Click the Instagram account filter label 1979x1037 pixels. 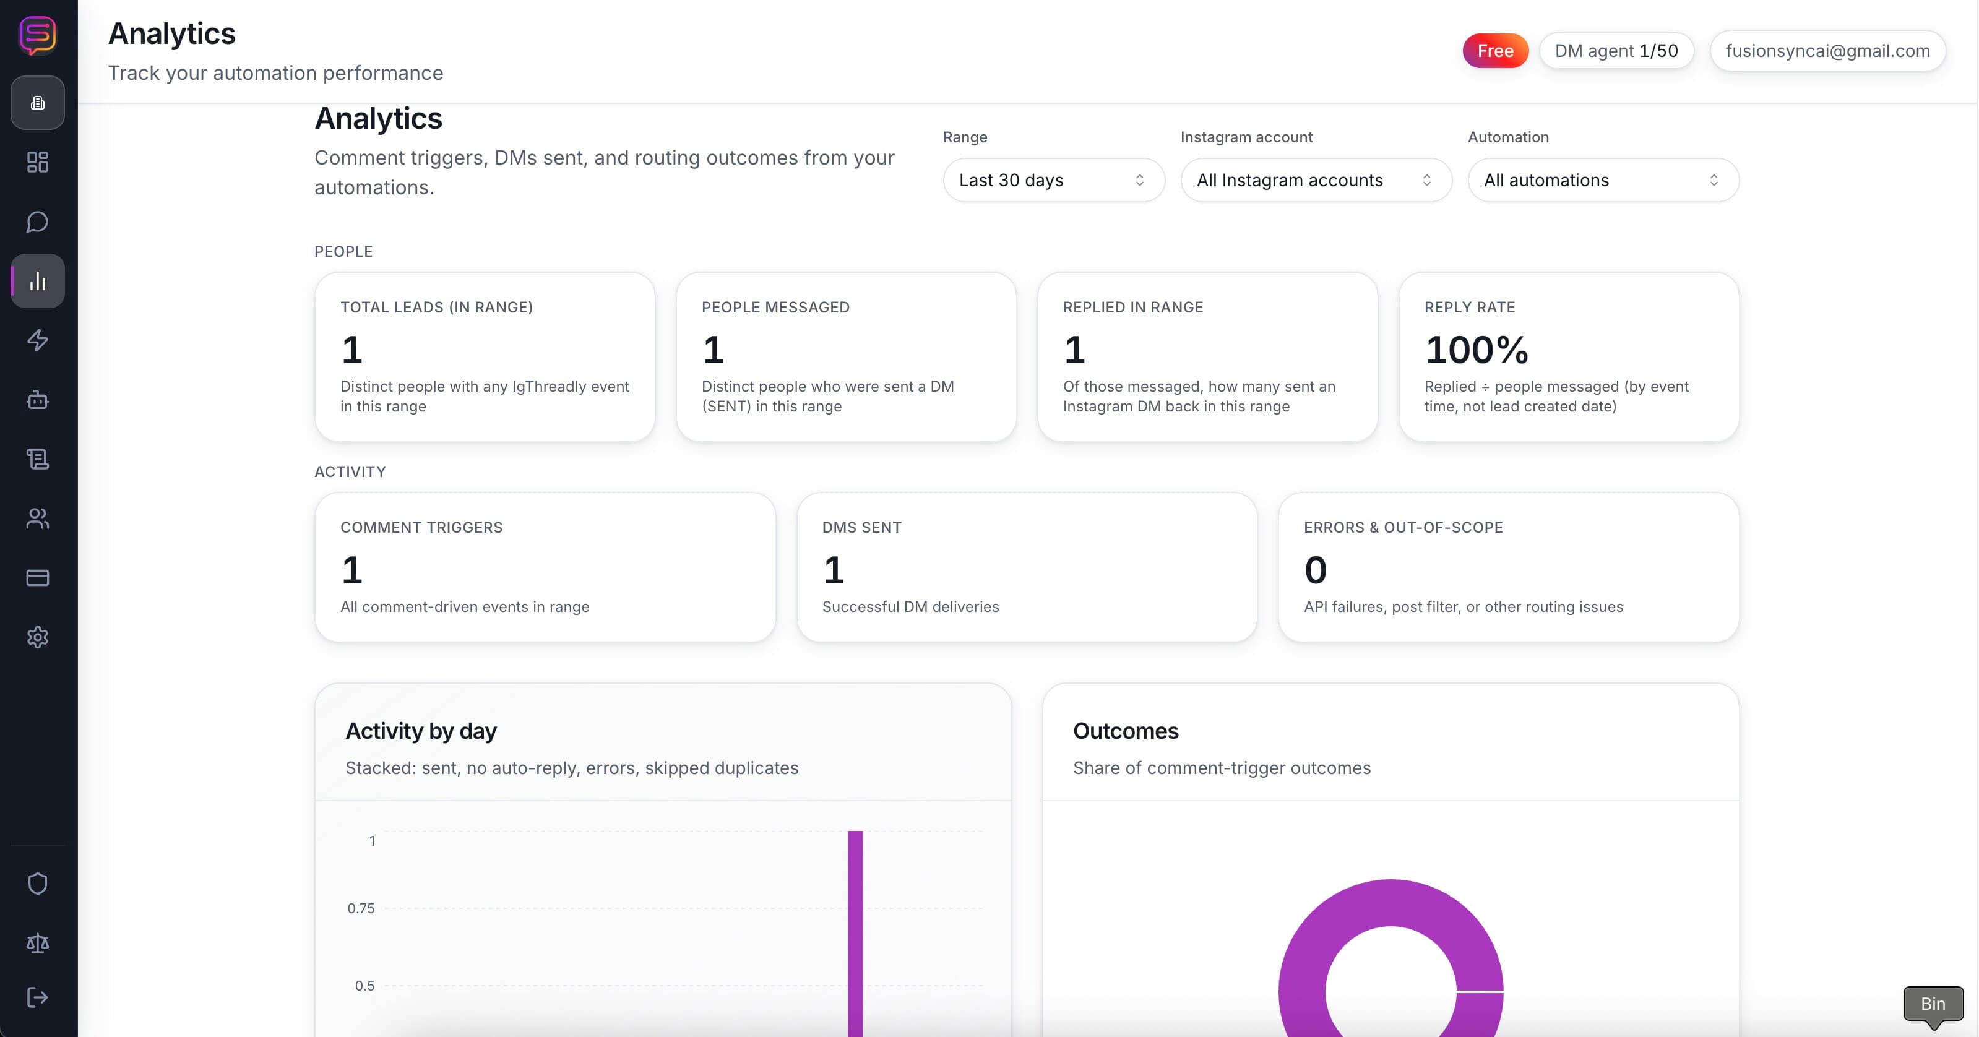tap(1246, 137)
